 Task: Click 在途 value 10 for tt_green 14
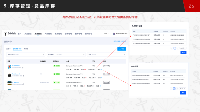[x=100, y=86]
